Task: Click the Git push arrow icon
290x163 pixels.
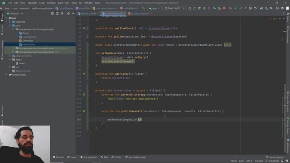Action: [x=245, y=8]
